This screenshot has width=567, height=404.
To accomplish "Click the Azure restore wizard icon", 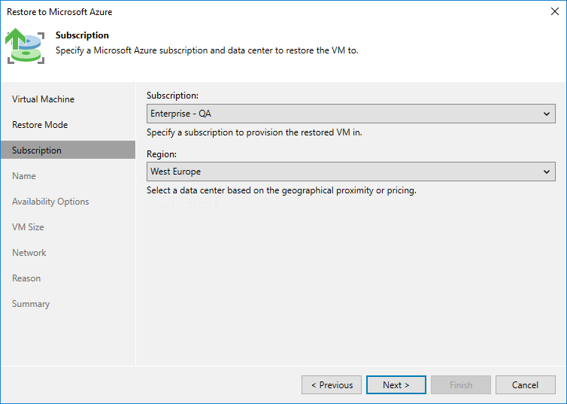I will click(x=26, y=46).
